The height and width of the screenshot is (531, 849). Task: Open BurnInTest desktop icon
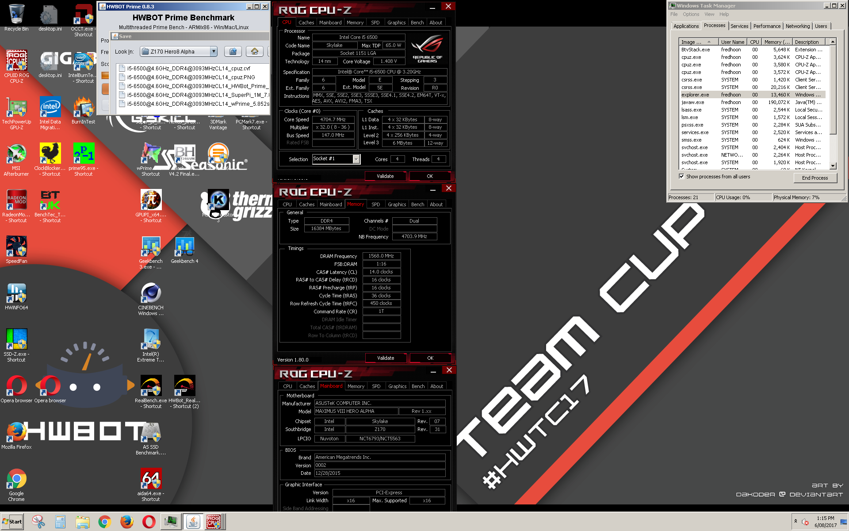click(x=83, y=111)
